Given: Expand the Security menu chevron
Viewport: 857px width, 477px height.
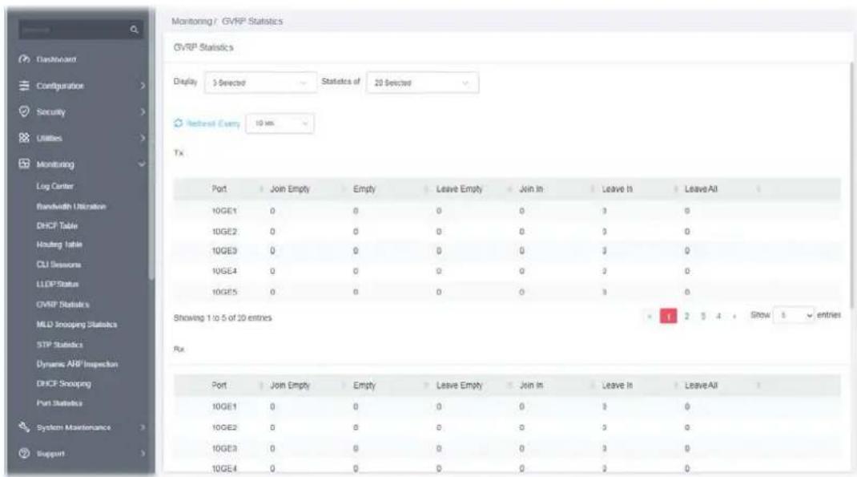Looking at the screenshot, I should 143,111.
